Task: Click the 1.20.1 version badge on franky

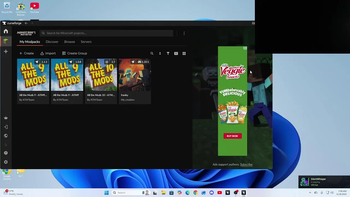Action: (143, 62)
